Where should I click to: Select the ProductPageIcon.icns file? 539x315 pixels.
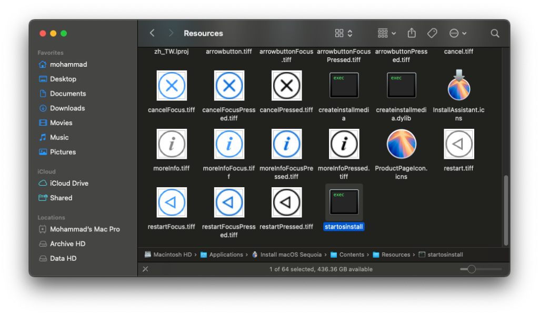[x=401, y=144]
